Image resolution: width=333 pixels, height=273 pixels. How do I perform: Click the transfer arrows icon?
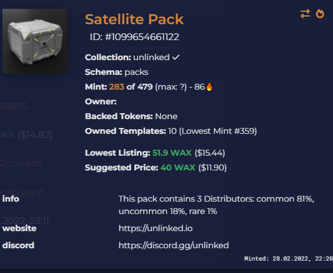(305, 14)
